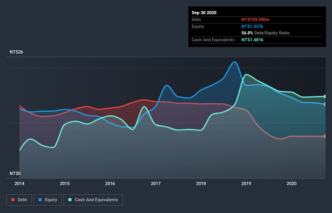
Task: Click the Sep 30 2020 tooltip date
Action: [204, 13]
